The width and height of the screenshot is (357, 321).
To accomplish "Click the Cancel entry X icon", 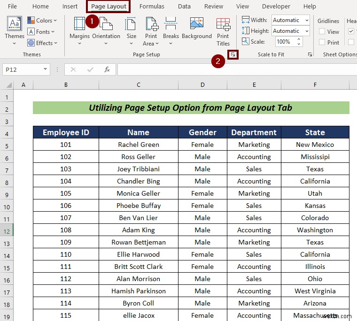I will click(x=73, y=69).
